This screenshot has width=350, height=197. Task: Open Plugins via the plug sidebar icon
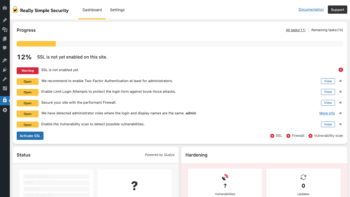pyautogui.click(x=5, y=70)
